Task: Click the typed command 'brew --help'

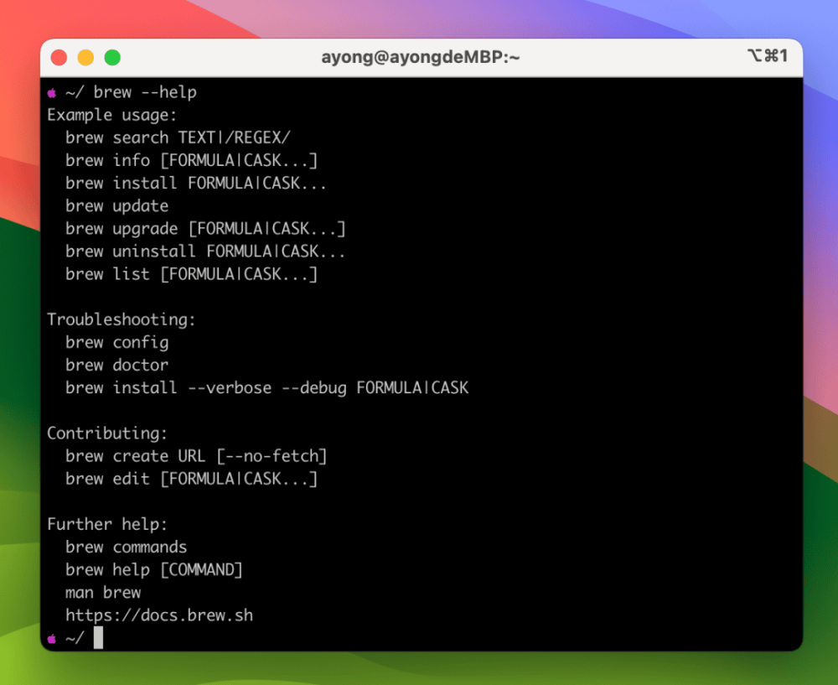Action: 145,92
